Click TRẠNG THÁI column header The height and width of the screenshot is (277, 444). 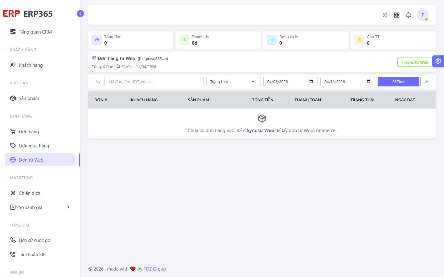pyautogui.click(x=362, y=100)
